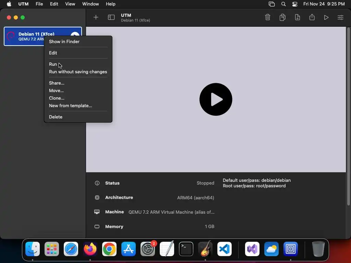Open the Help menu in menu bar

pyautogui.click(x=111, y=4)
